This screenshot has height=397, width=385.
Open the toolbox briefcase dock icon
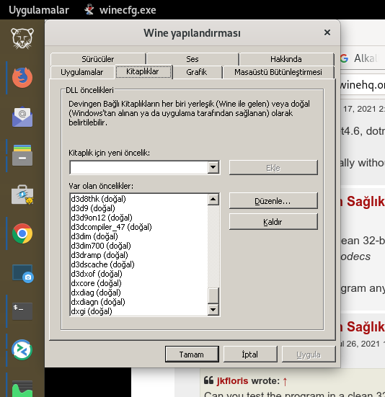[22, 195]
